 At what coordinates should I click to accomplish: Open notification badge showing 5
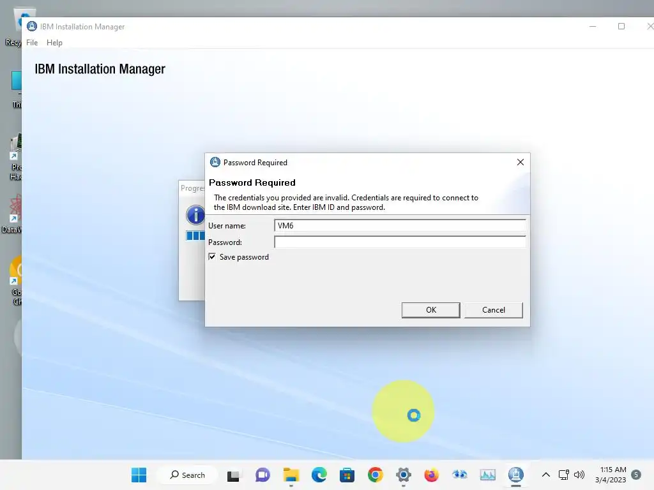pyautogui.click(x=636, y=475)
